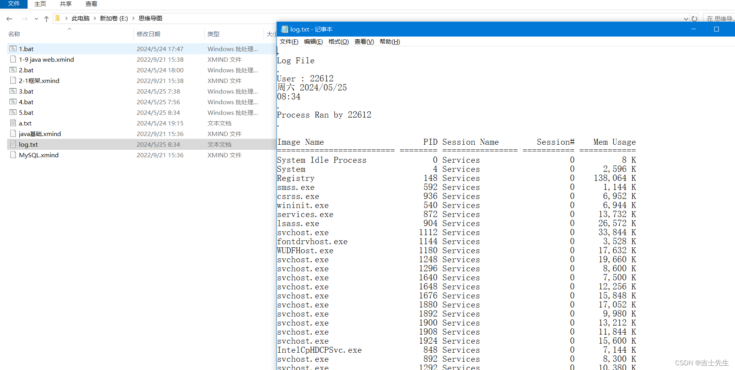The image size is (735, 370).
Task: Select file name MySQL.xmind
Action: (x=39, y=155)
